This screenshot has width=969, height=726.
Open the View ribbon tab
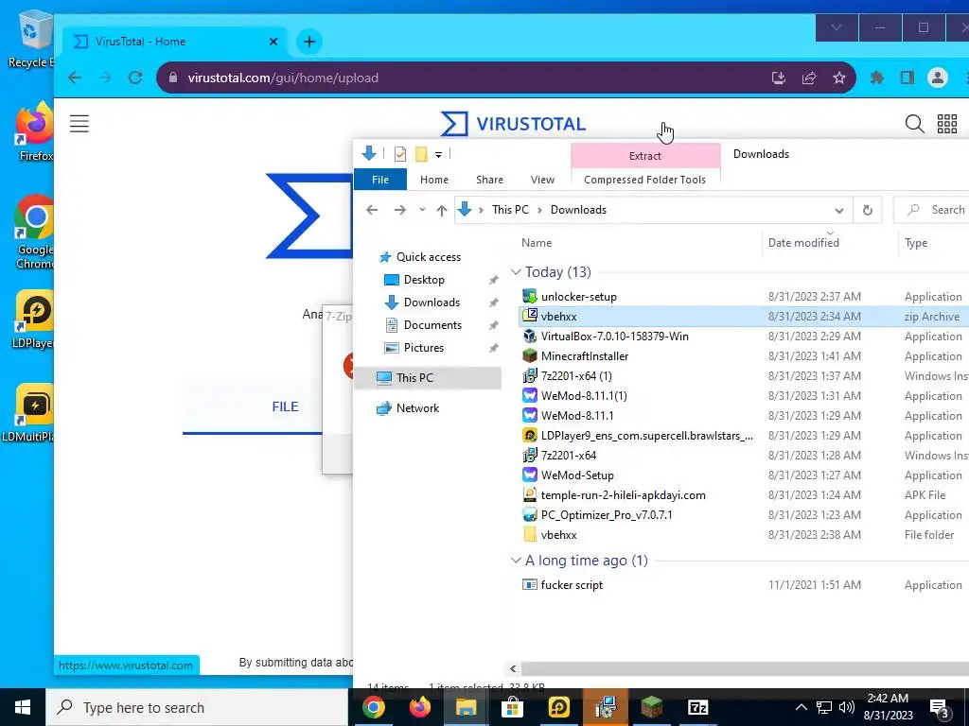[x=542, y=180]
